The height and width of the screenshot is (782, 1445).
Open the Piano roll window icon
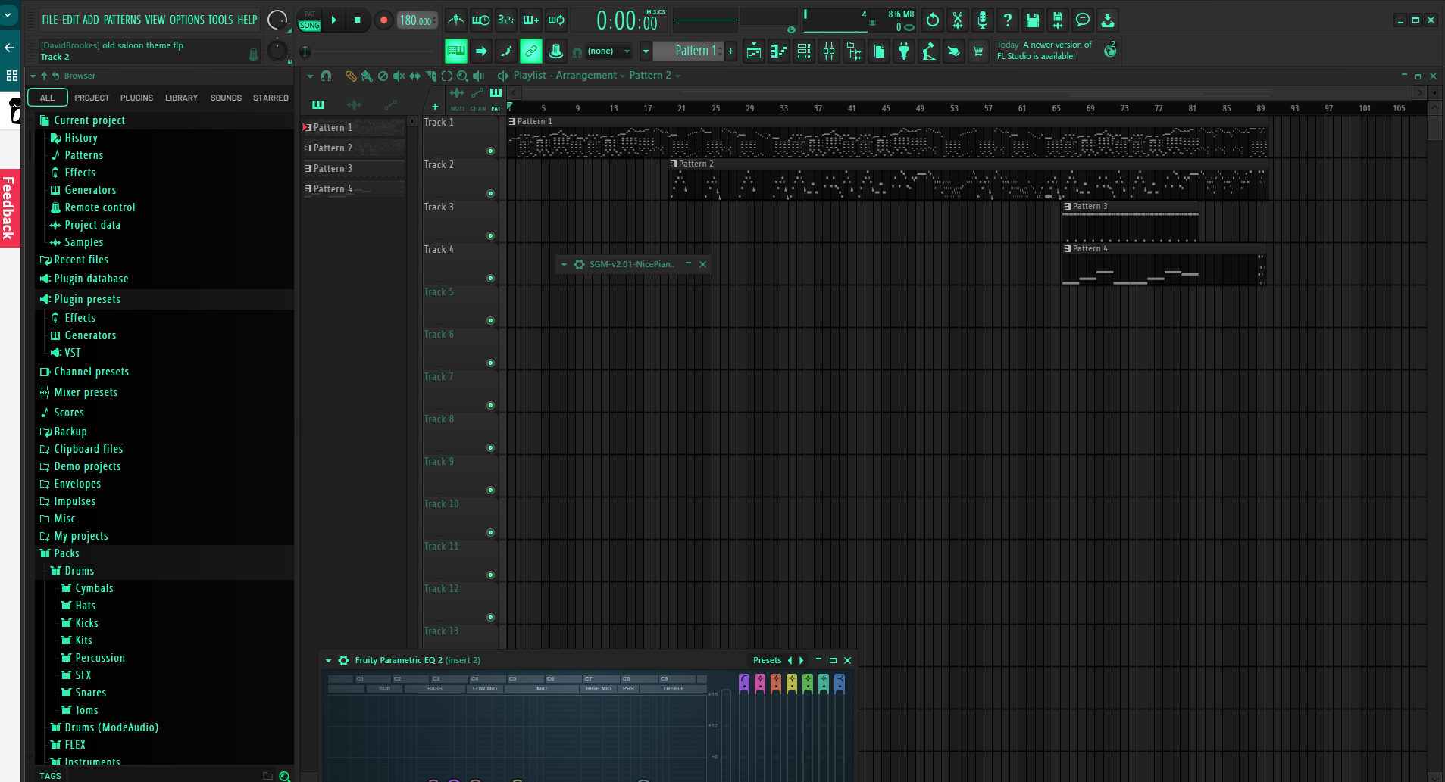tap(778, 51)
